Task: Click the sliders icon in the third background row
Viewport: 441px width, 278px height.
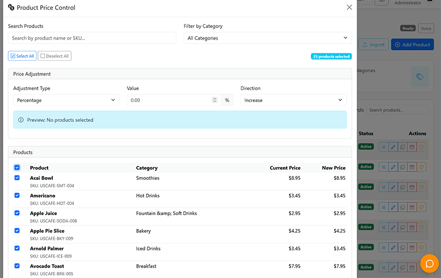Action: point(384,187)
